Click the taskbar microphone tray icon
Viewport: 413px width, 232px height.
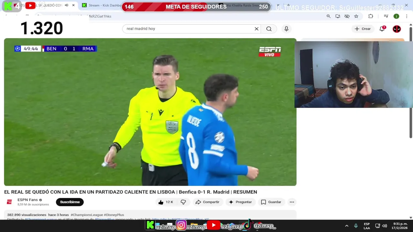point(356,226)
